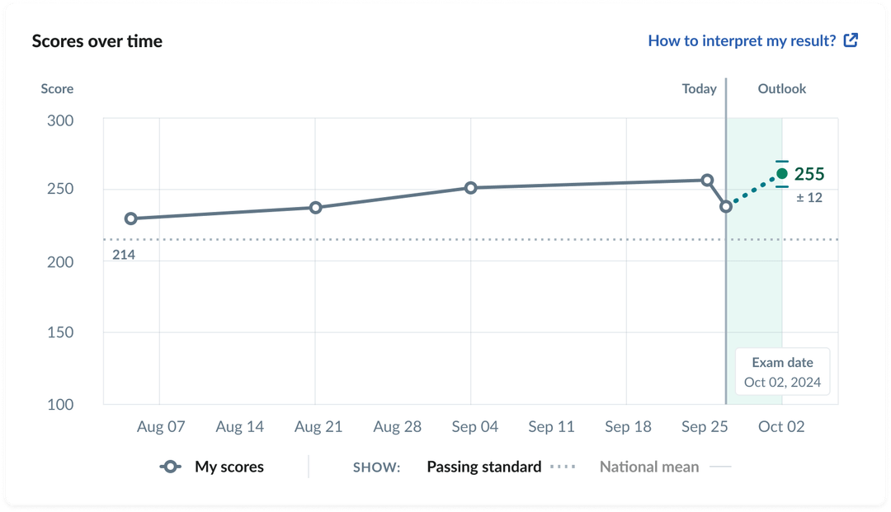The image size is (891, 512).
Task: Switch to the Outlook section header
Action: 782,89
